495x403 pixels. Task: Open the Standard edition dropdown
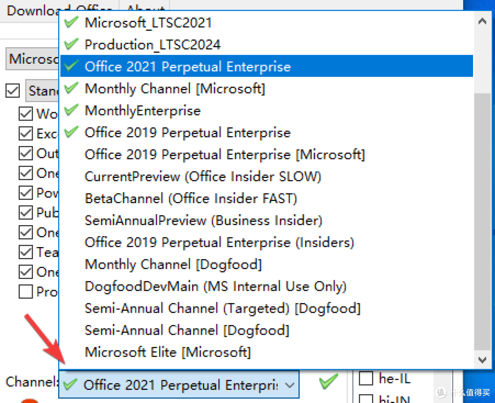point(42,91)
